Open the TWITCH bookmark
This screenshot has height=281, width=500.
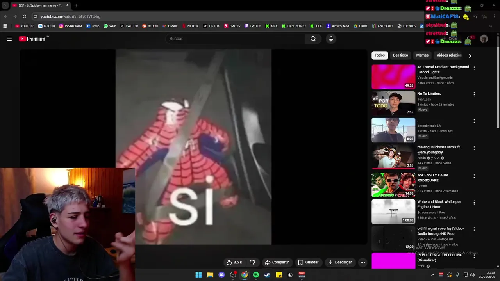(x=253, y=26)
